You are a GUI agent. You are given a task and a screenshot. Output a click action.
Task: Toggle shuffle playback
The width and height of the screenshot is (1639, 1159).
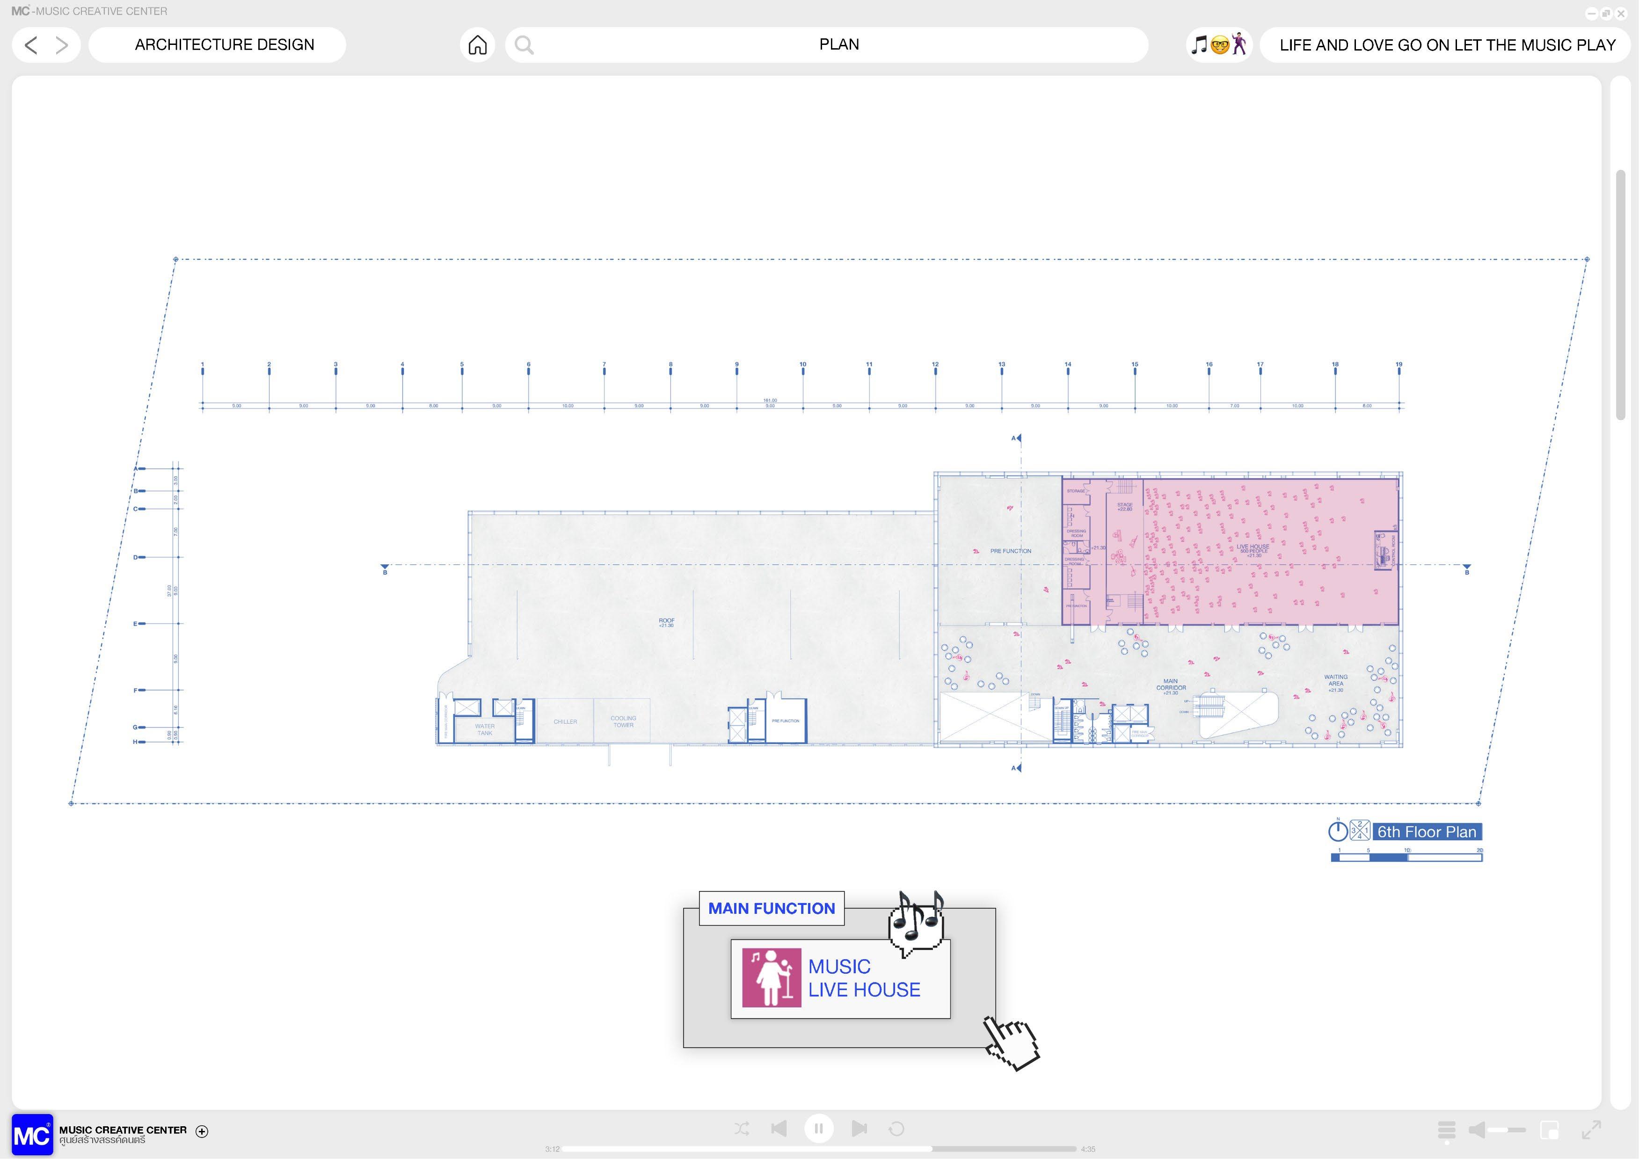click(x=742, y=1128)
